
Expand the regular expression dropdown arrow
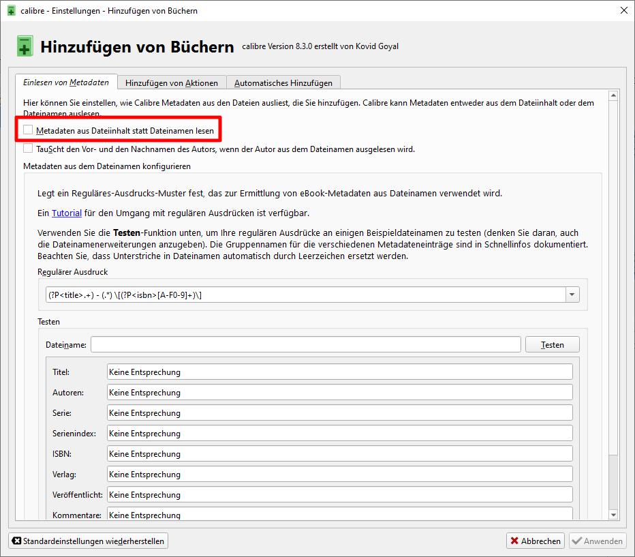coord(572,295)
